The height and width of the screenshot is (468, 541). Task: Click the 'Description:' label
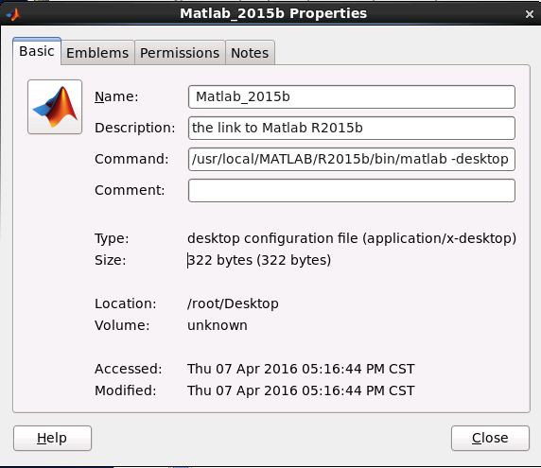[x=135, y=128]
